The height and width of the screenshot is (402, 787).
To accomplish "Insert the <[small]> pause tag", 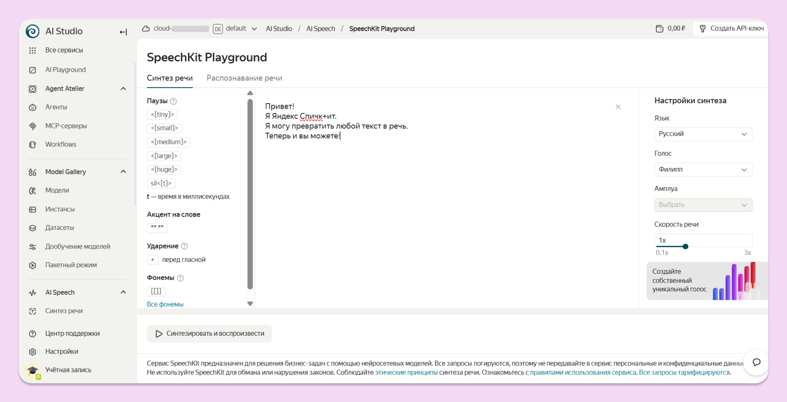I will 164,128.
